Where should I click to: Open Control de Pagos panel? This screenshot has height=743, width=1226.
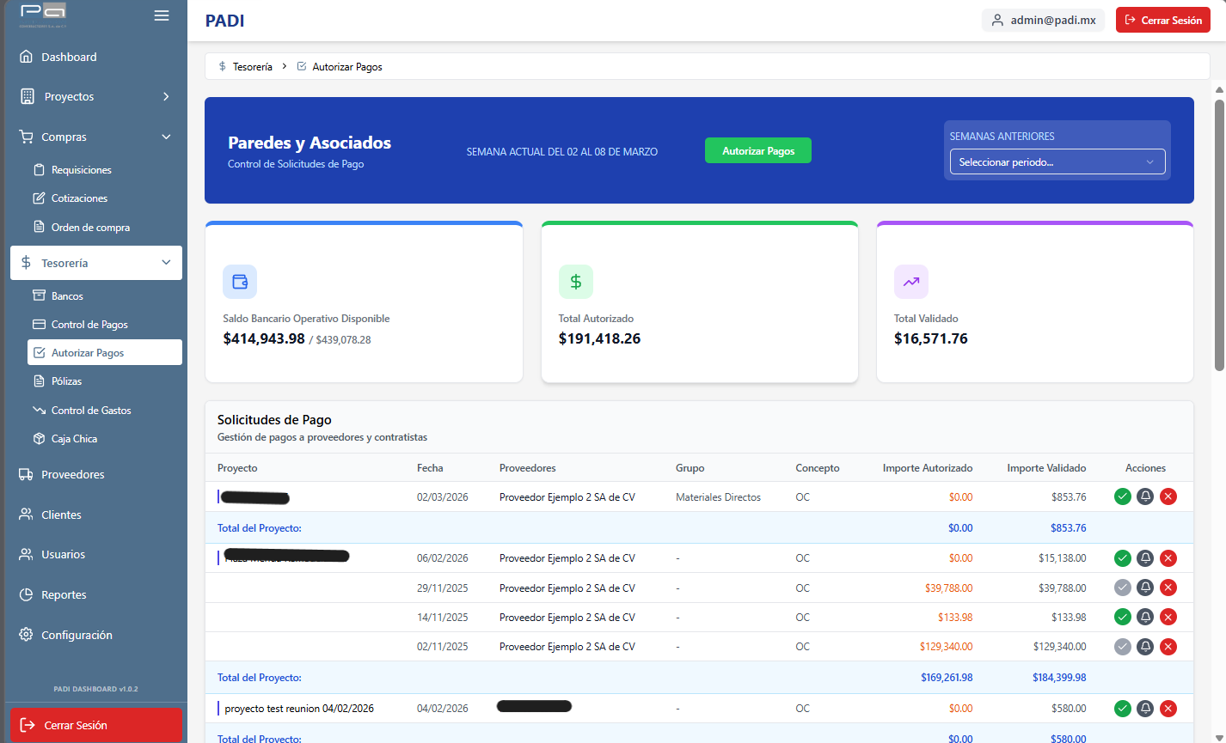(x=91, y=324)
